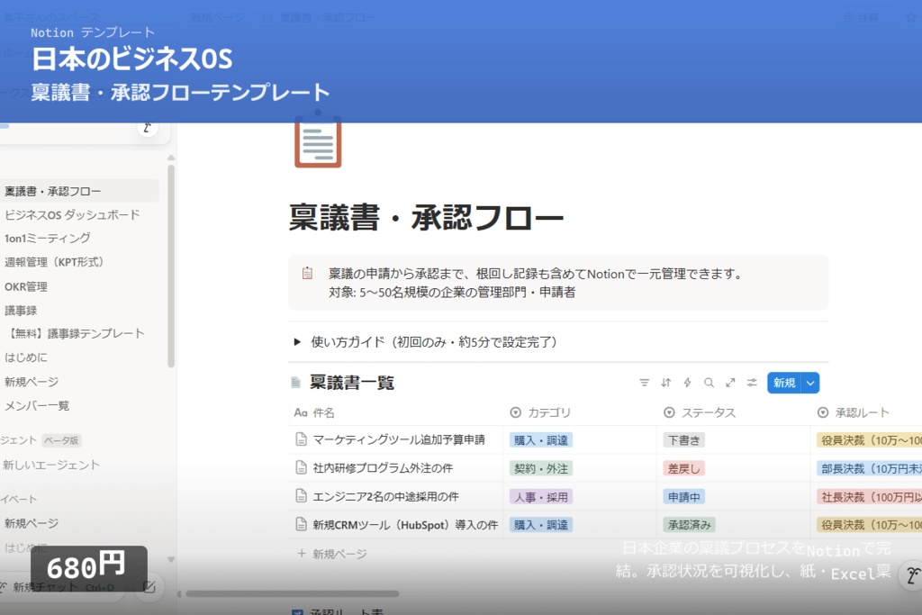Screen dimensions: 922x615
Task: Click the document icon next to 稟議書一覧 heading
Action: (295, 383)
